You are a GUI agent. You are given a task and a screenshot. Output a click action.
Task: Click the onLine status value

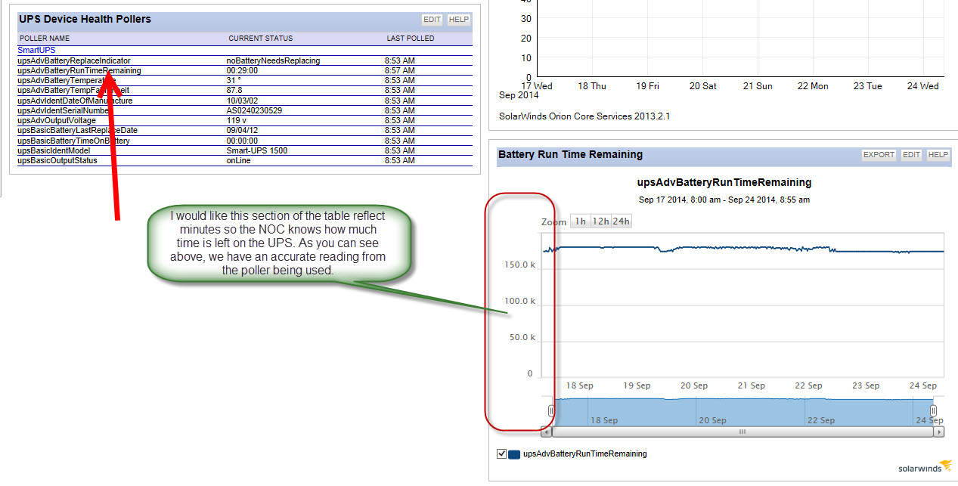pyautogui.click(x=238, y=160)
